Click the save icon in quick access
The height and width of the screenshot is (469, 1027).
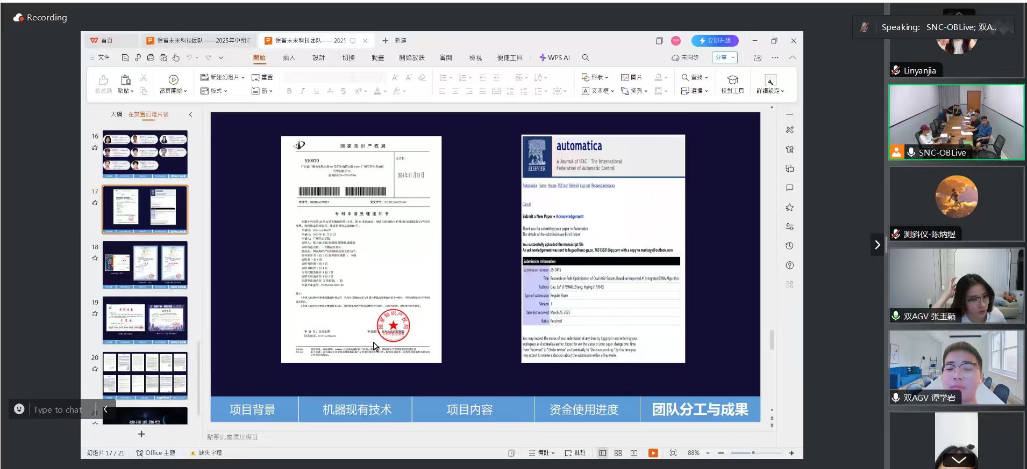pyautogui.click(x=125, y=57)
